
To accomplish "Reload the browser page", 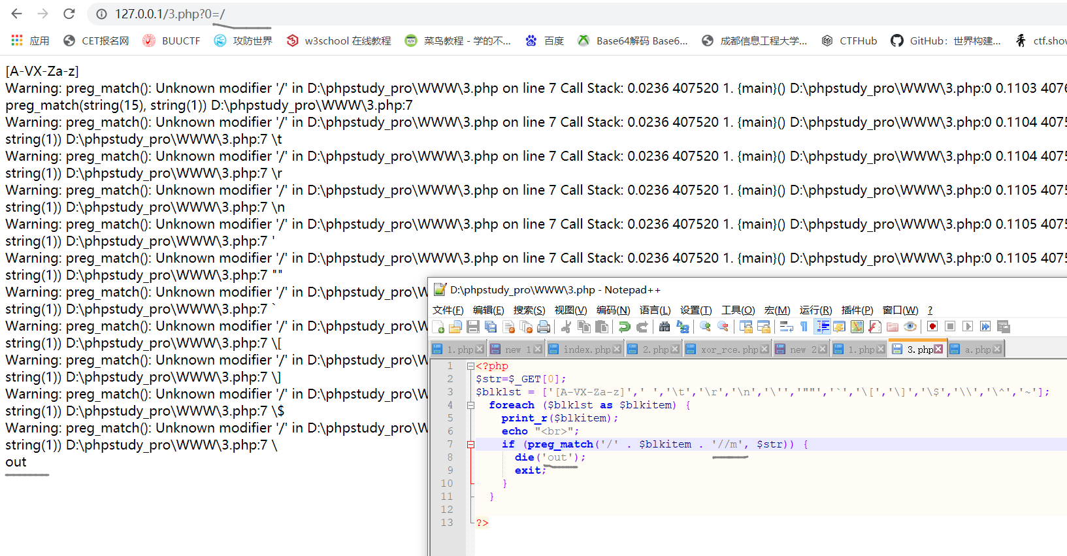I will pyautogui.click(x=69, y=14).
